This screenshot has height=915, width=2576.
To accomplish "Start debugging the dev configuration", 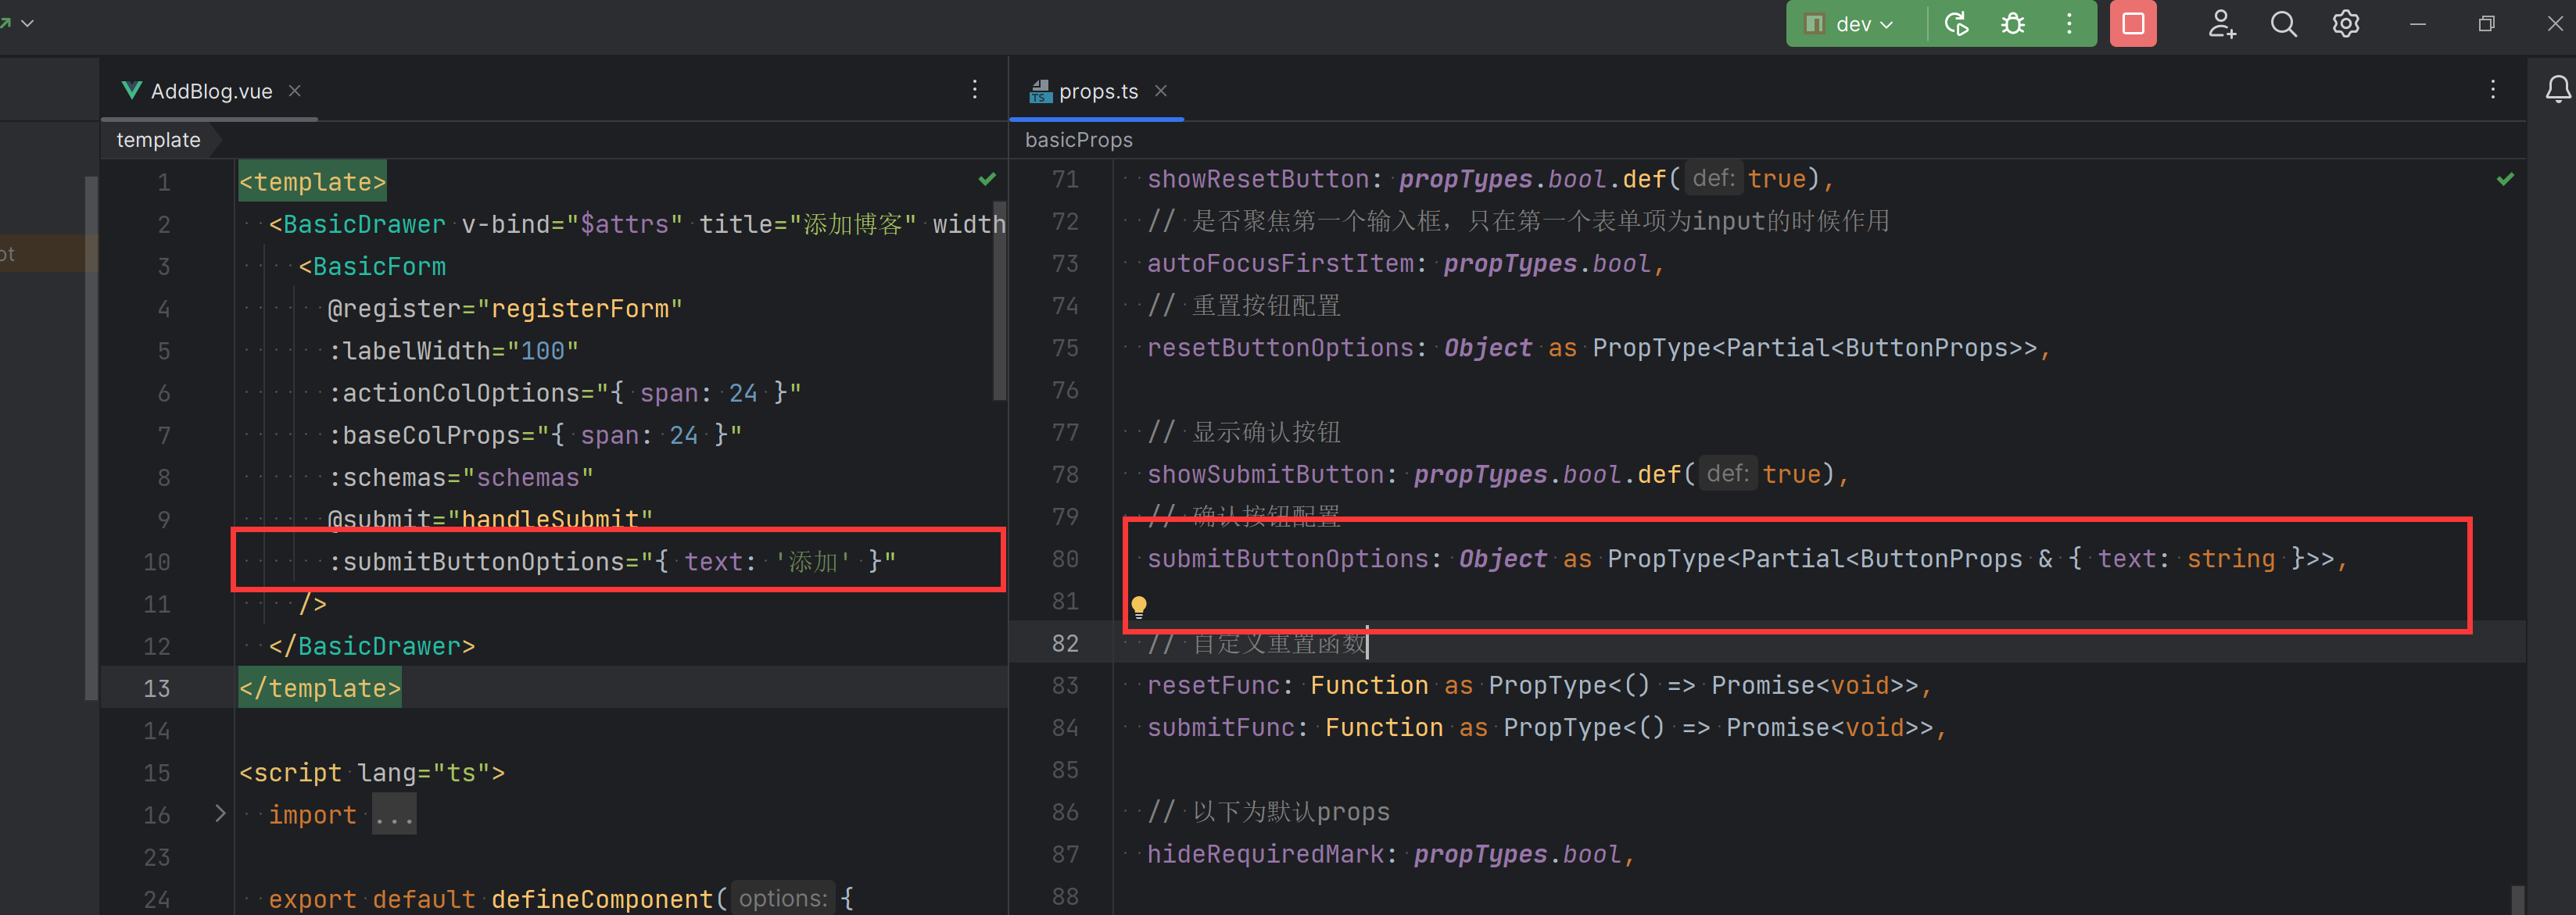I will coord(2012,24).
